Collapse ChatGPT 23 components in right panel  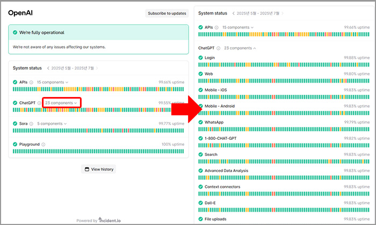pos(240,48)
